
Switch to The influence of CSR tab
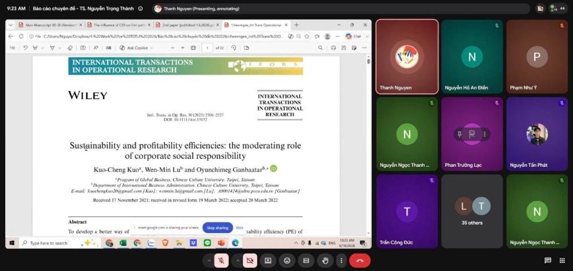[x=119, y=25]
